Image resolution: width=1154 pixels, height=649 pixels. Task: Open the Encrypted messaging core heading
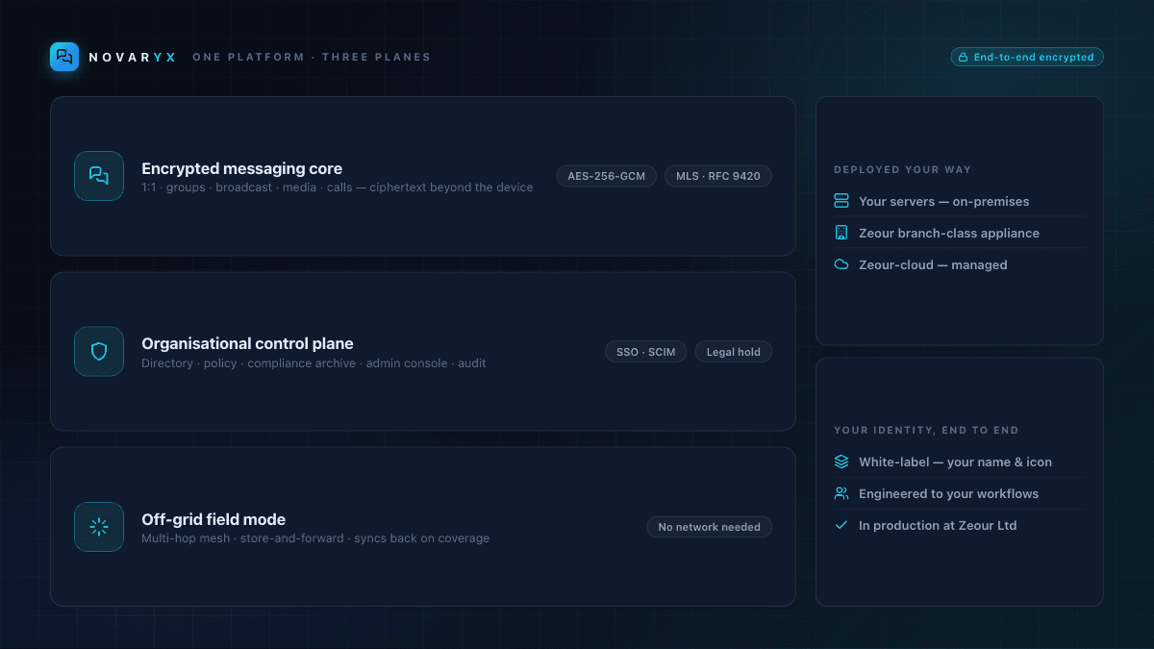242,168
